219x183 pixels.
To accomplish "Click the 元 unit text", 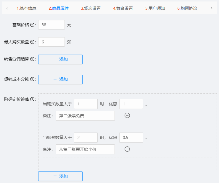I will (x=69, y=25).
